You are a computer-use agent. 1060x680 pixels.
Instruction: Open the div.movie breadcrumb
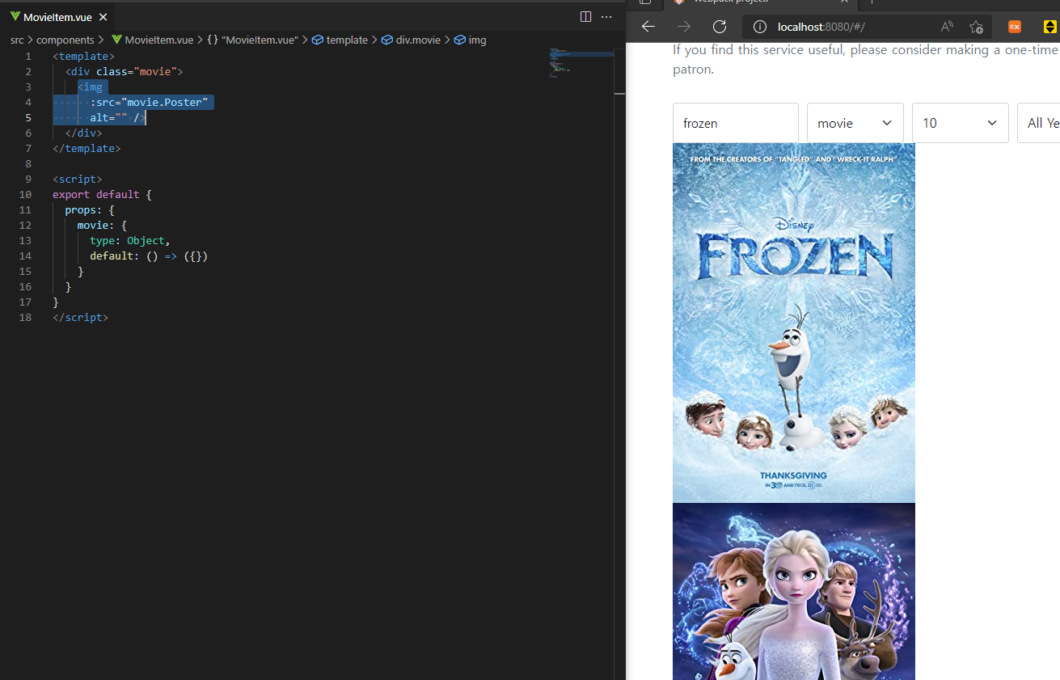(411, 40)
